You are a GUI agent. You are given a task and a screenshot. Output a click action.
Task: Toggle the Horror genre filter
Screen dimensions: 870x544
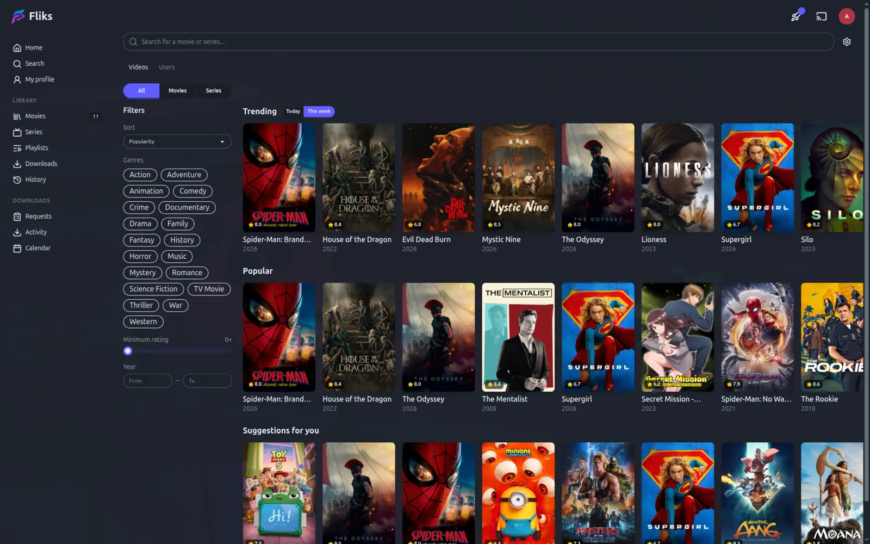coord(140,256)
